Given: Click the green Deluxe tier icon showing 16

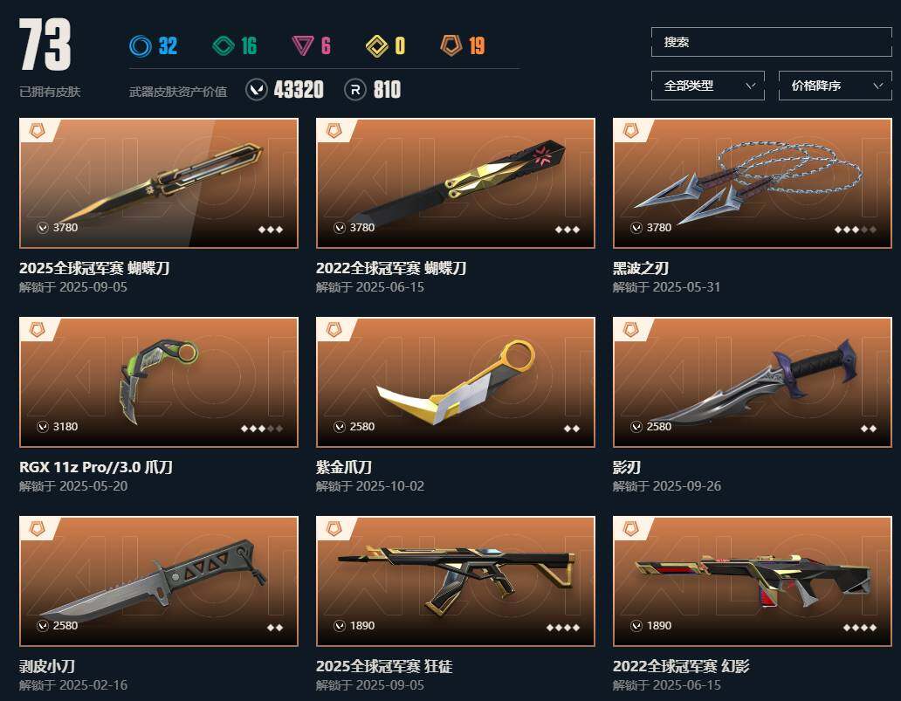Looking at the screenshot, I should 223,46.
